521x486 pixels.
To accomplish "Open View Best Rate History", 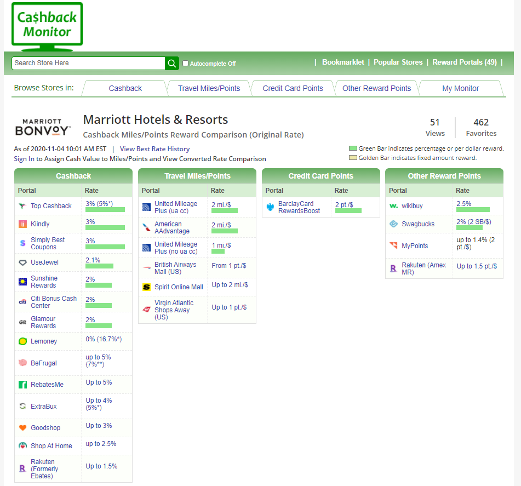I will pyautogui.click(x=154, y=148).
